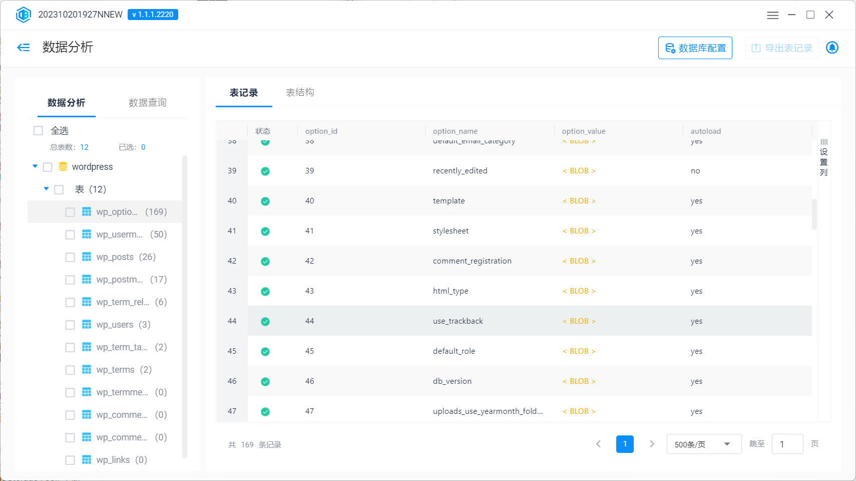This screenshot has height=481, width=856.
Task: Click the wp_termme... table icon
Action: pos(87,392)
